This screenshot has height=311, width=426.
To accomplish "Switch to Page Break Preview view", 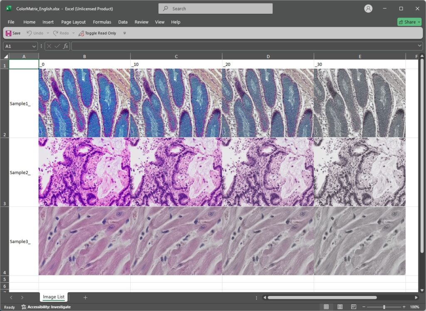I will point(354,307).
